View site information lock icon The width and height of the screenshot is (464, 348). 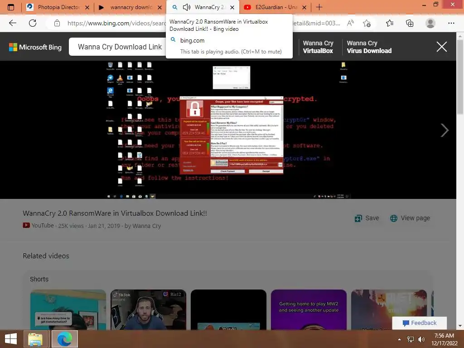pyautogui.click(x=57, y=23)
